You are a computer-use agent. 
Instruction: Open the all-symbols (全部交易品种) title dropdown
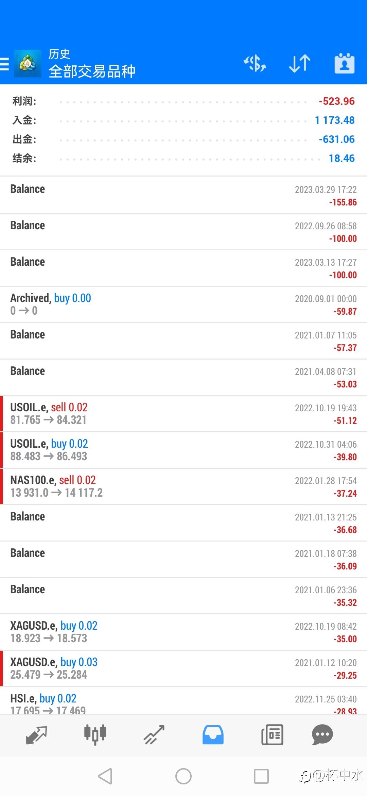(x=92, y=71)
